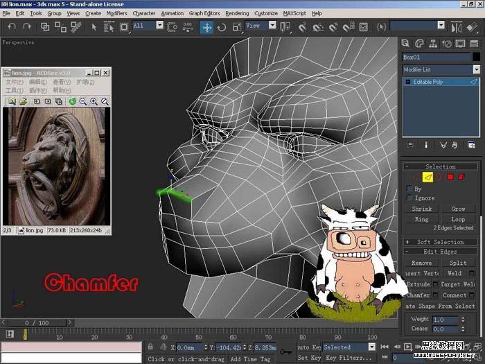
Task: Open the MAXScript menu
Action: coord(294,13)
